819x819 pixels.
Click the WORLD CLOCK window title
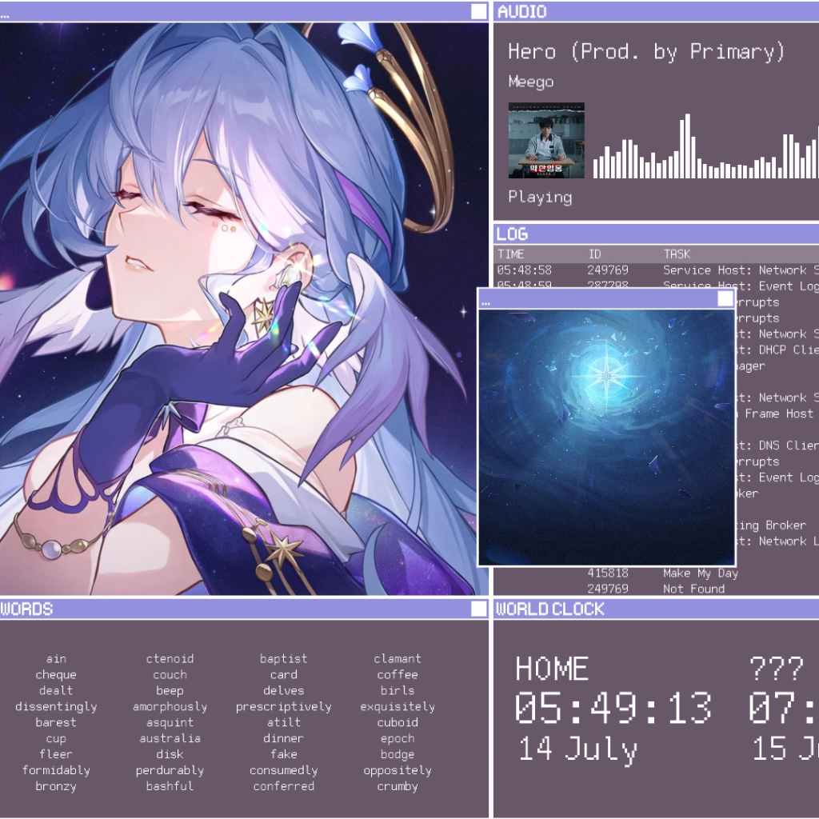[550, 609]
